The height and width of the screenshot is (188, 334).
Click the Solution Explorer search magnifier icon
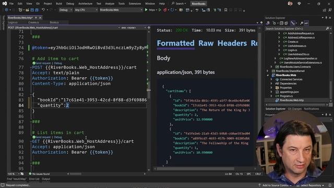pos(327,28)
